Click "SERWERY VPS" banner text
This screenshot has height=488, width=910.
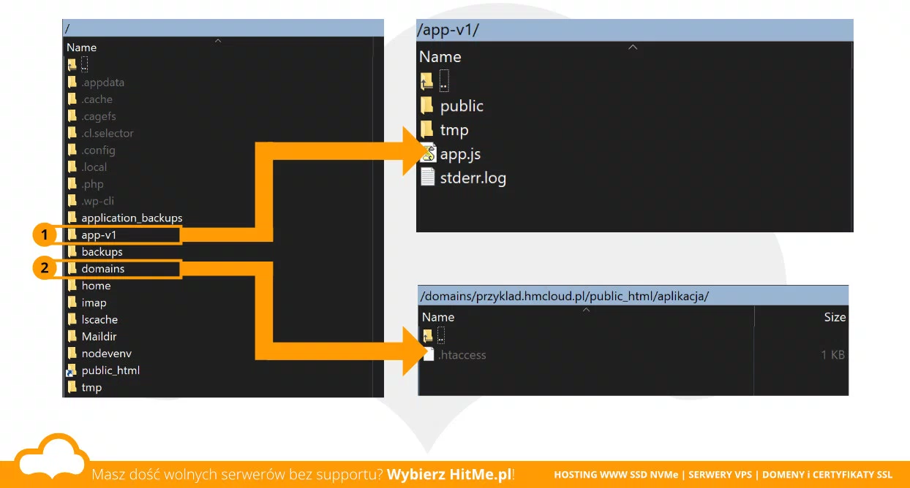coord(720,475)
